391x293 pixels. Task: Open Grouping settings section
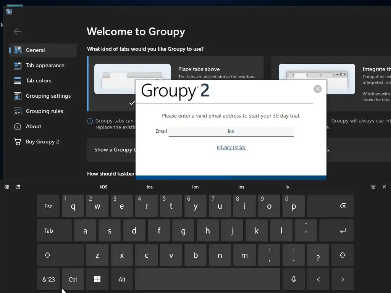click(x=43, y=96)
